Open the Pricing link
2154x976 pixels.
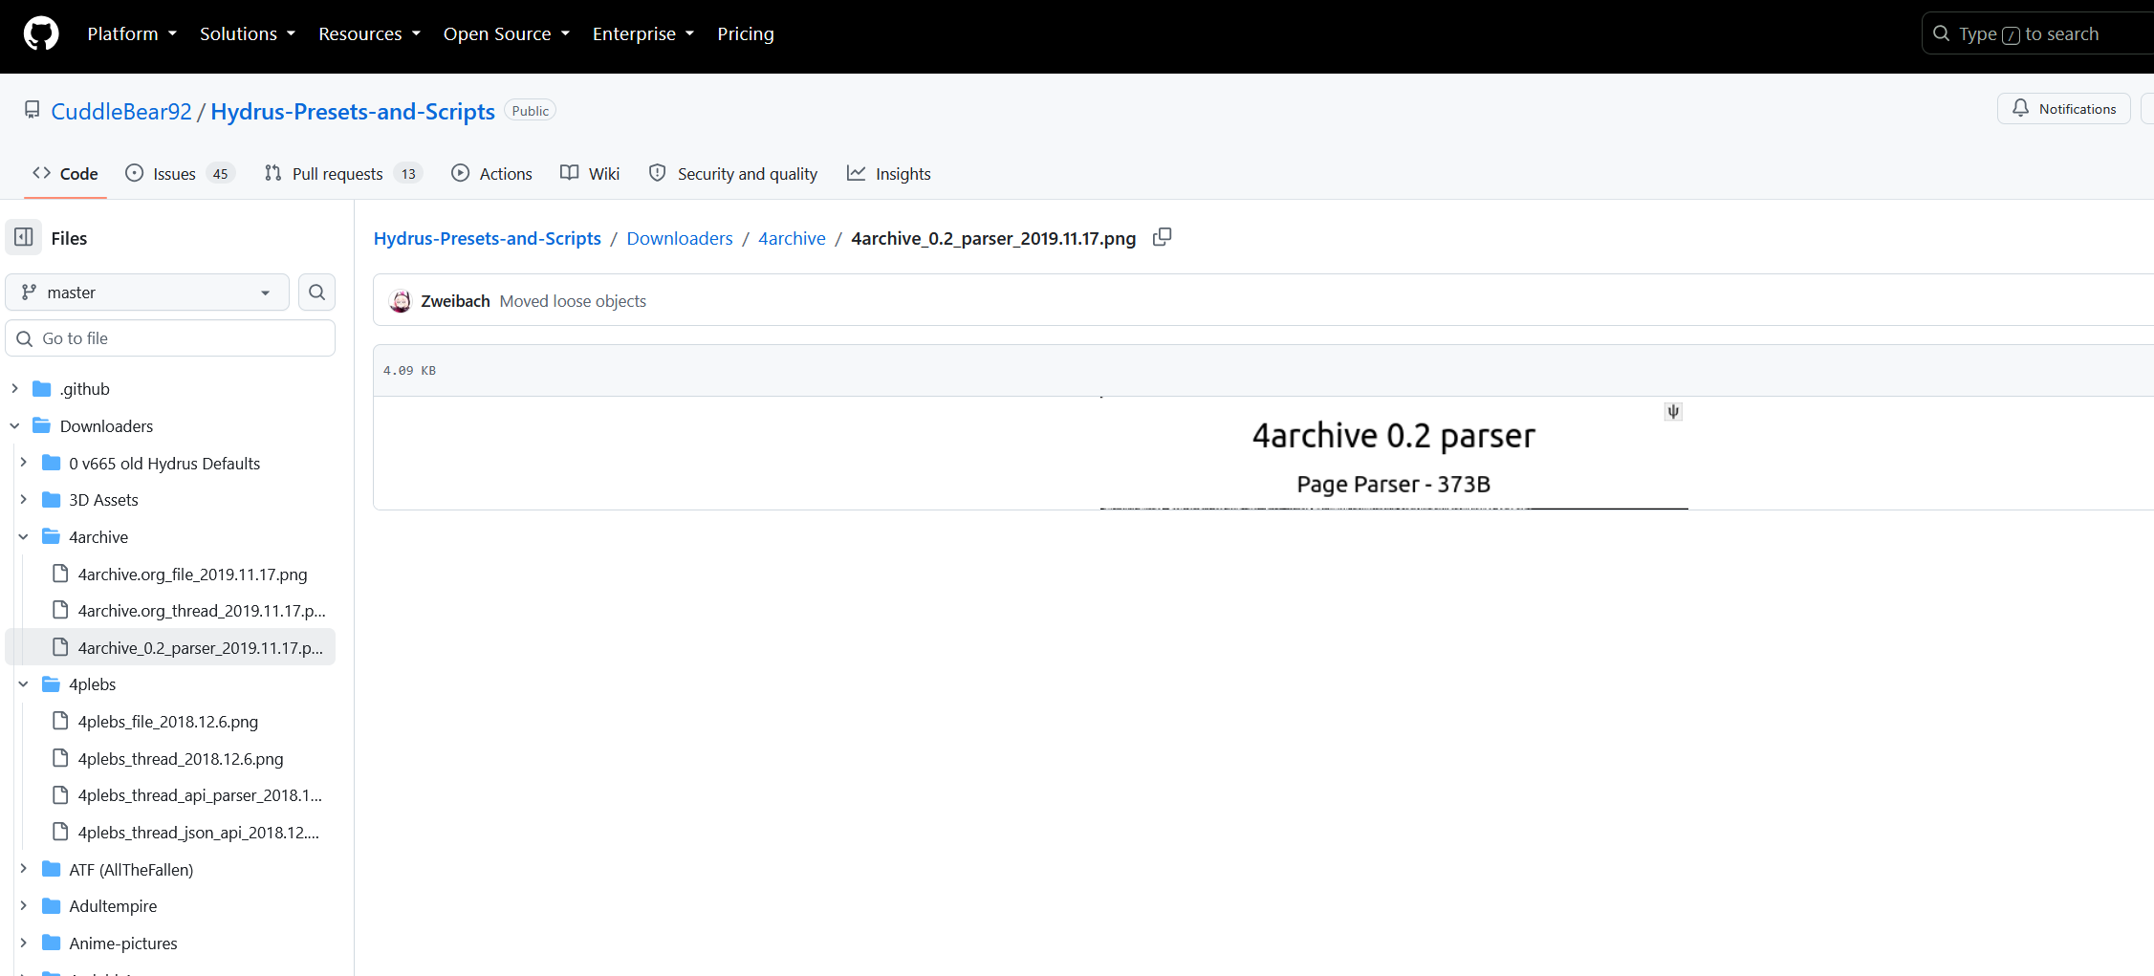tap(746, 33)
